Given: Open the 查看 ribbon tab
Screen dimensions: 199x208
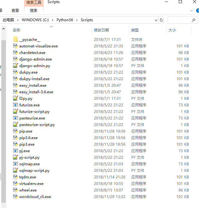Looking at the screenshot, I should (15, 11).
